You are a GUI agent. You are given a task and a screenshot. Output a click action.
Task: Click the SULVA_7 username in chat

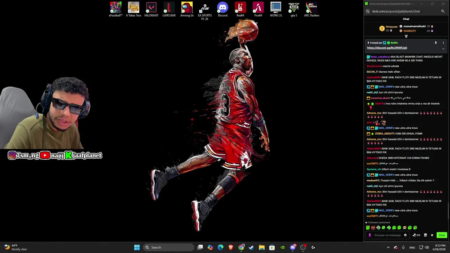pyautogui.click(x=372, y=72)
